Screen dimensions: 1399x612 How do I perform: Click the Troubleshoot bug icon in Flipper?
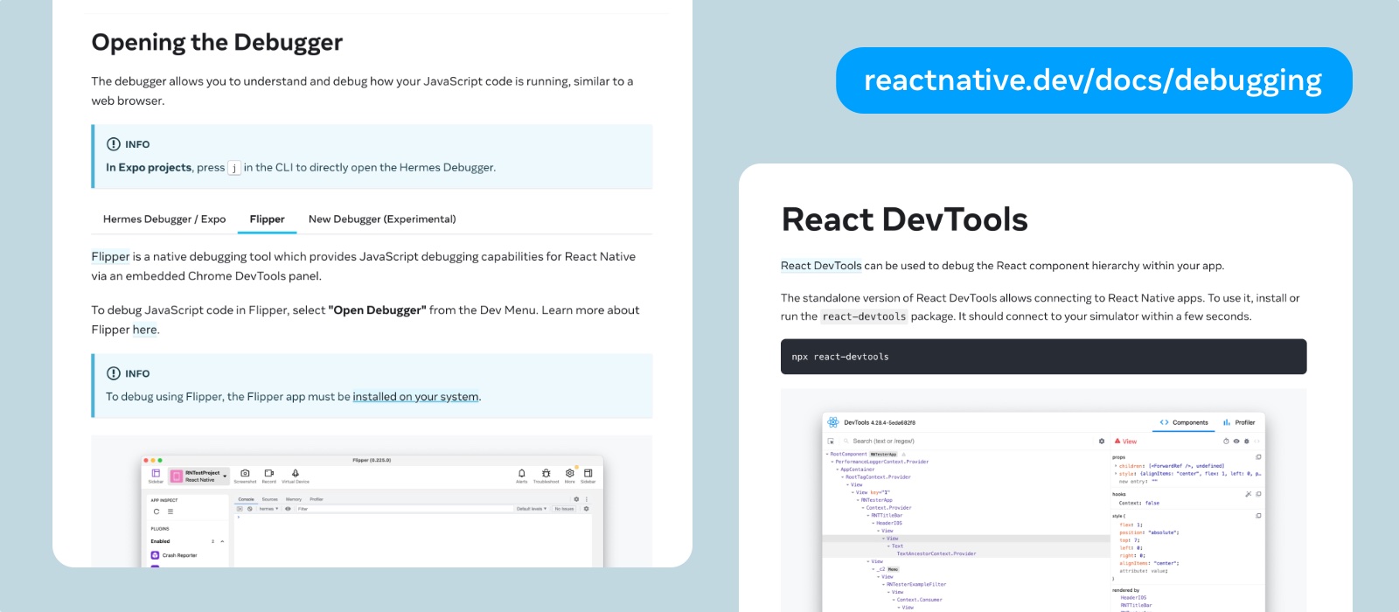click(x=546, y=473)
